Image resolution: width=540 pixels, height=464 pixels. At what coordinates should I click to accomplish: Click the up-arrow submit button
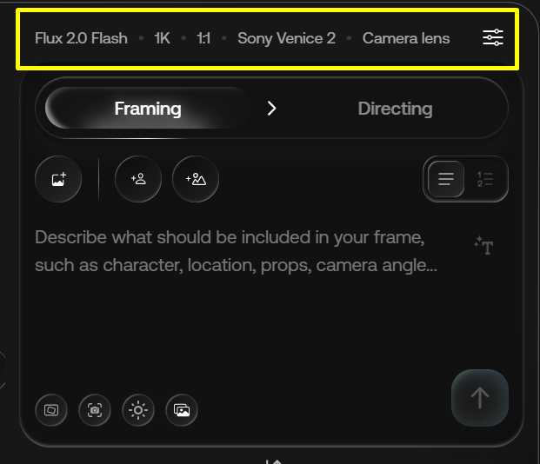click(479, 397)
